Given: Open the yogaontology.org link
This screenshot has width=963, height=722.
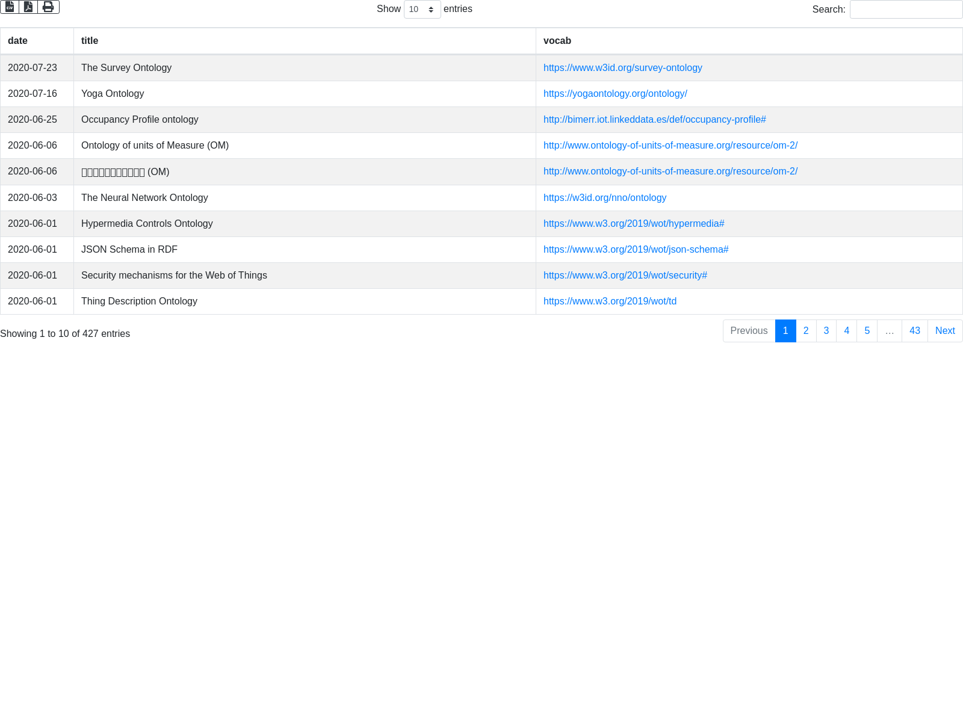Looking at the screenshot, I should (x=615, y=94).
